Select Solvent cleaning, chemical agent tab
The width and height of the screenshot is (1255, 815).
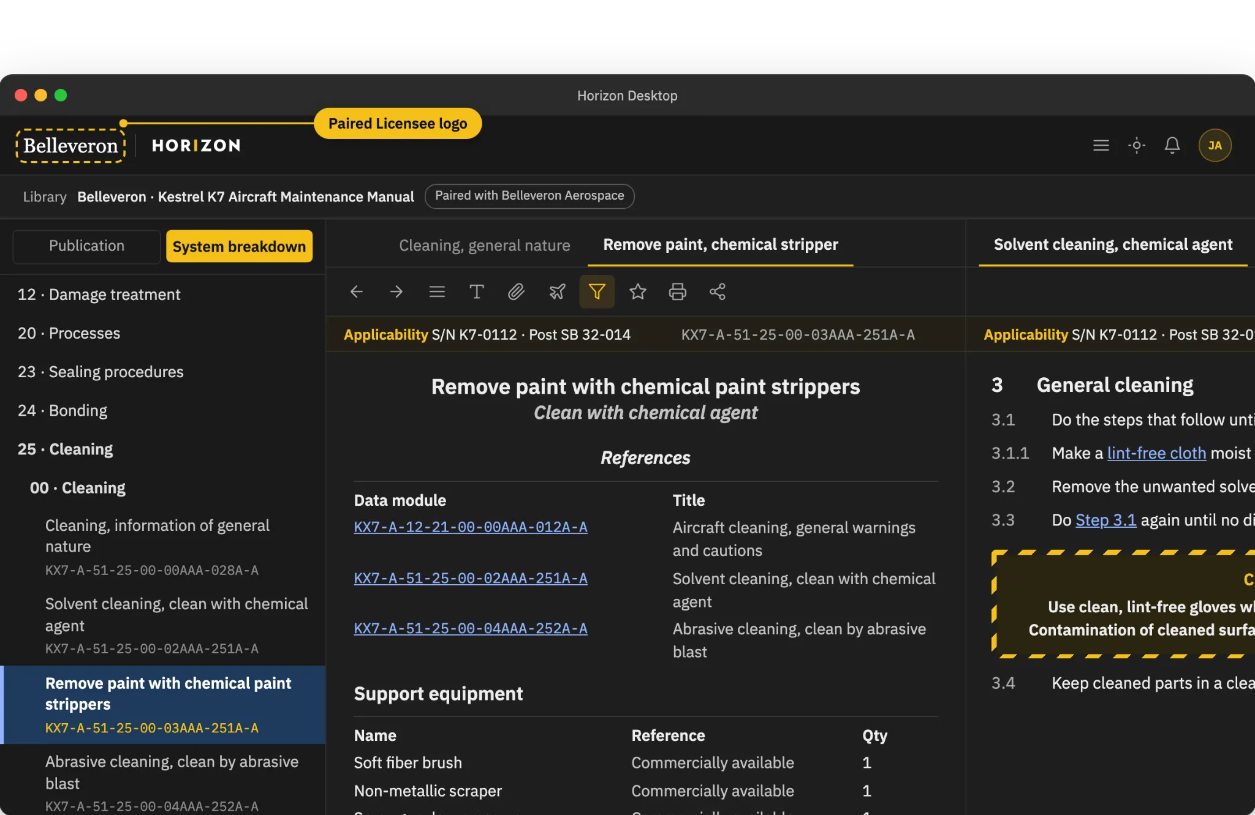click(1113, 244)
